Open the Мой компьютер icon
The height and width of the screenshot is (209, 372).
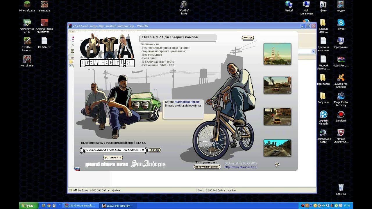click(306, 8)
